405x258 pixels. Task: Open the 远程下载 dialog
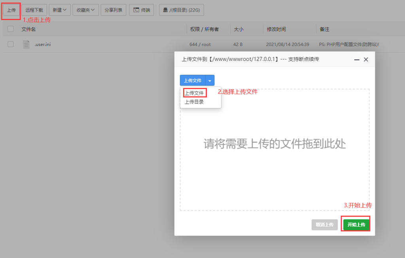point(34,9)
